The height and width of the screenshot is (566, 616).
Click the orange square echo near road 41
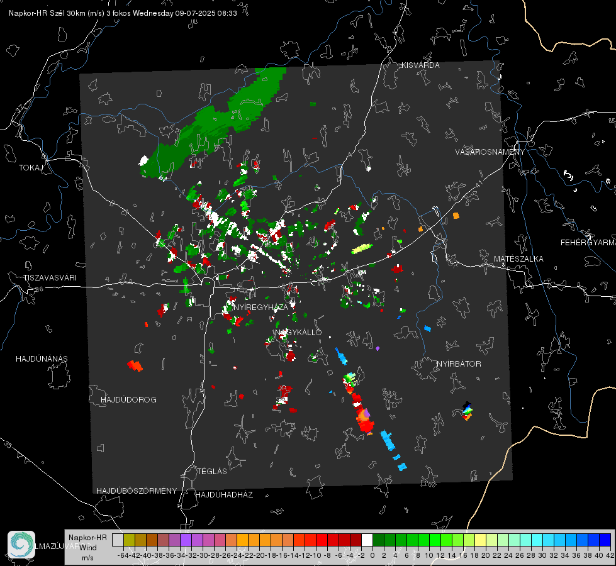click(456, 216)
